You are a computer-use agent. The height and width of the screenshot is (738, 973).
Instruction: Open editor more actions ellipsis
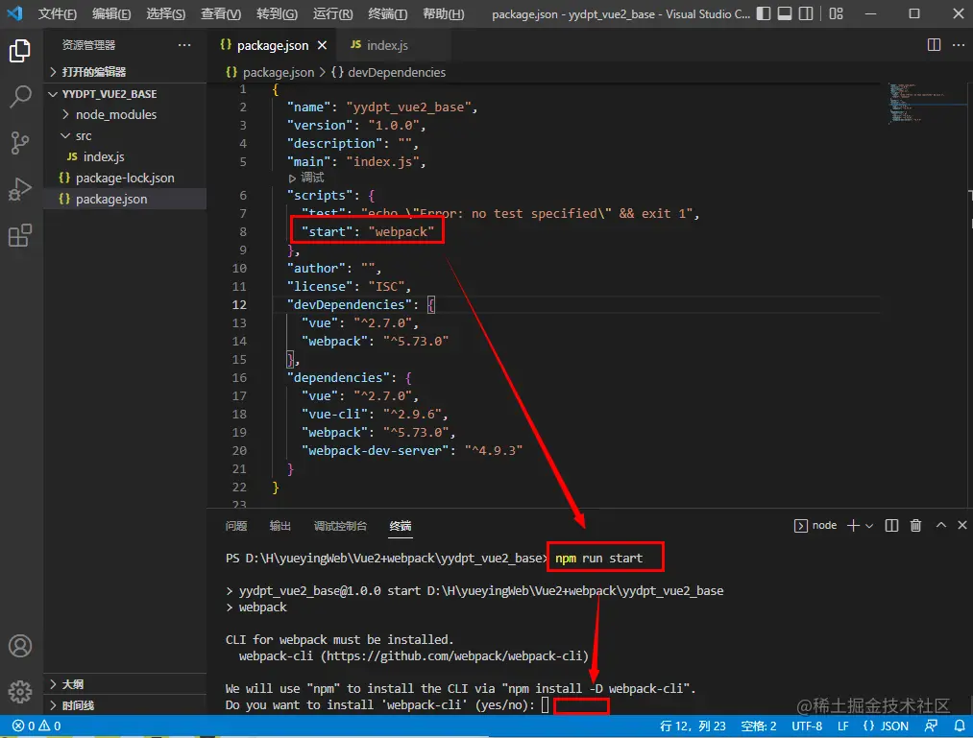[x=958, y=45]
